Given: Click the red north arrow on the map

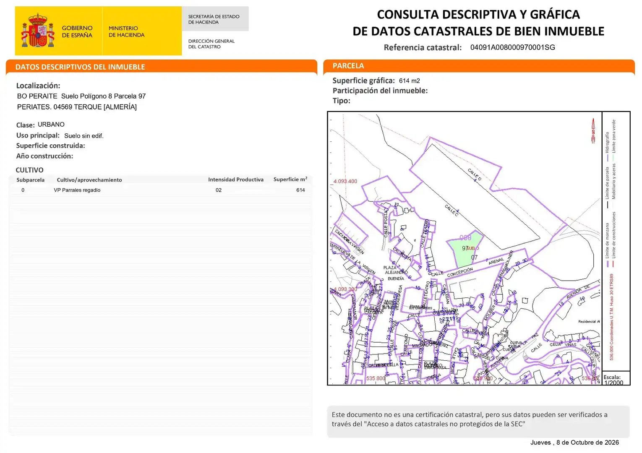Looking at the screenshot, I should point(593,130).
